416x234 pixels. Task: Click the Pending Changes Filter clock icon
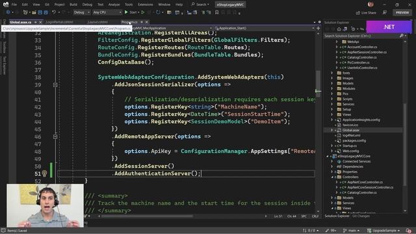click(353, 29)
